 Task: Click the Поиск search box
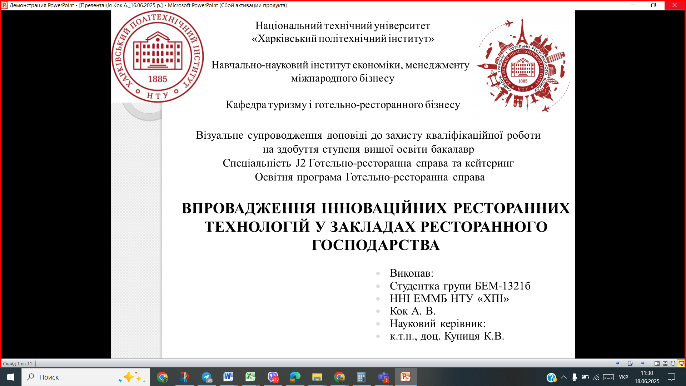(x=71, y=377)
